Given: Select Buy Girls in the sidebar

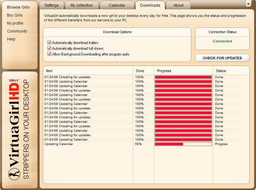Looking at the screenshot, I should 15,15.
